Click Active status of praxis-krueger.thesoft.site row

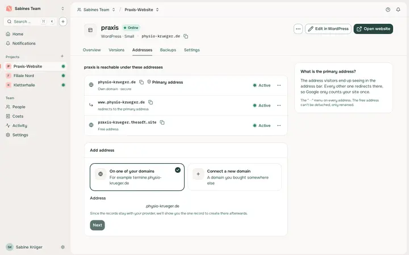coord(262,126)
